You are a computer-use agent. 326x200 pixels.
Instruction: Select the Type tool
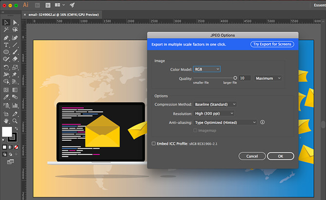tap(6, 45)
